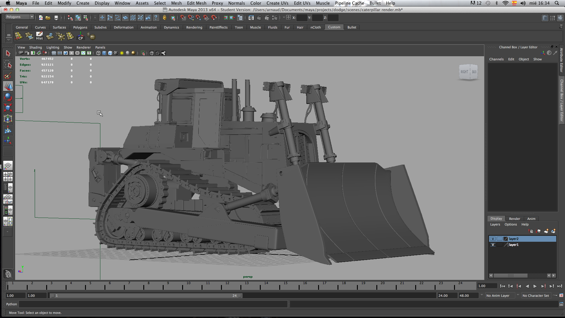Open the Edit Mesh menu
565x318 pixels.
197,3
